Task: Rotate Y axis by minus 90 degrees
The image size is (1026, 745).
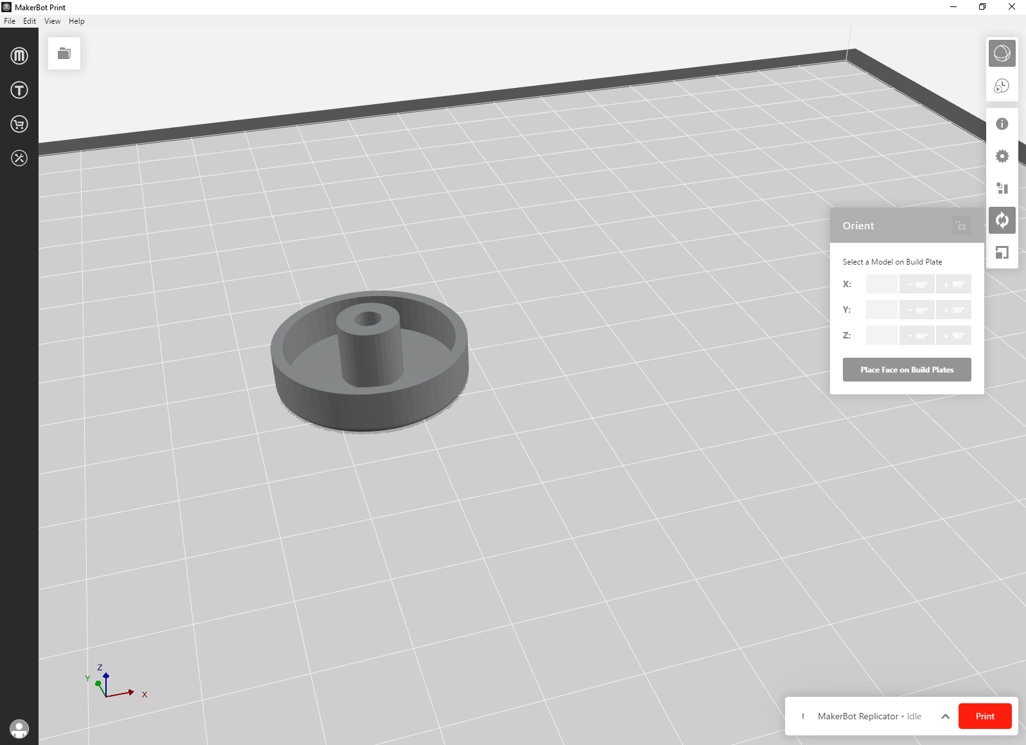Action: click(917, 310)
